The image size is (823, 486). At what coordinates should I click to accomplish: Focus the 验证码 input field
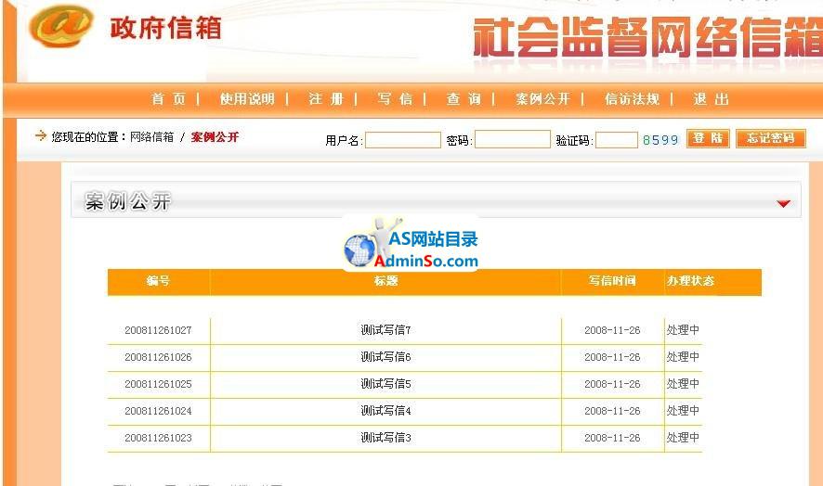(x=617, y=140)
